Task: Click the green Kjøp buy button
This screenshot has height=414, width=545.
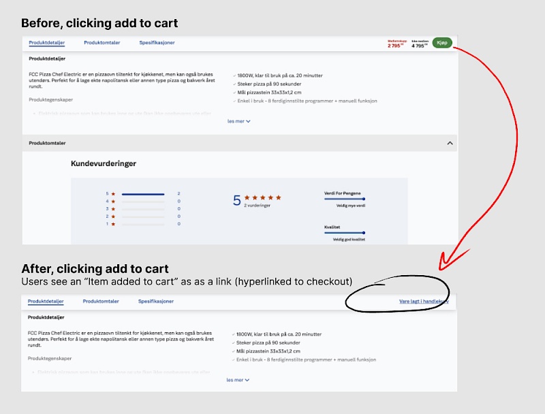Action: [x=441, y=43]
